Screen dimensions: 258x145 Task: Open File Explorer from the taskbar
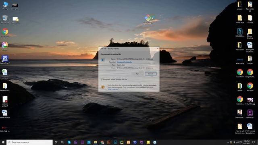click(96, 142)
